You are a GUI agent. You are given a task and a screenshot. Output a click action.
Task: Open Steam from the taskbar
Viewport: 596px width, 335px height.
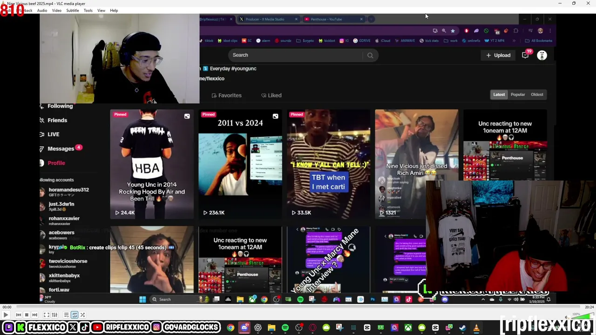(x=462, y=328)
